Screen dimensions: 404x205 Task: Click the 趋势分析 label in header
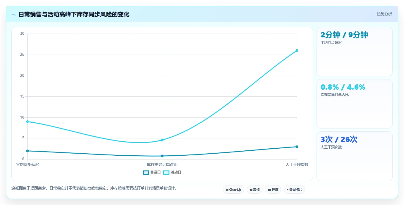(384, 14)
